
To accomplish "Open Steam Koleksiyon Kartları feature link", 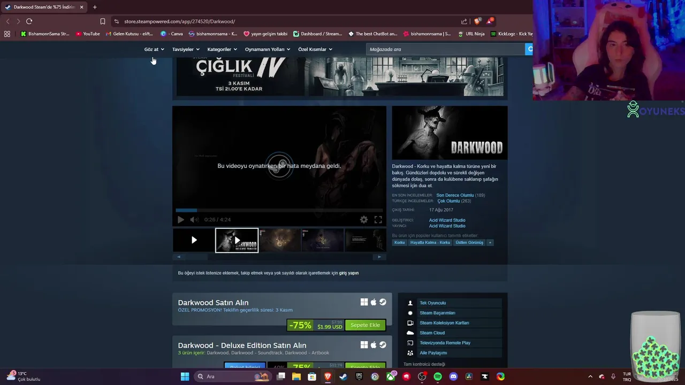I will pos(444,323).
